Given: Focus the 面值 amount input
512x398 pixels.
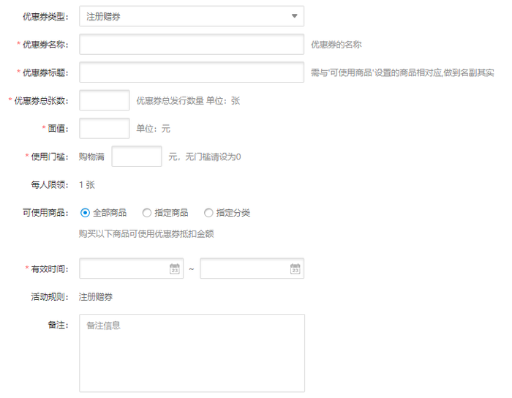Looking at the screenshot, I should coord(104,128).
